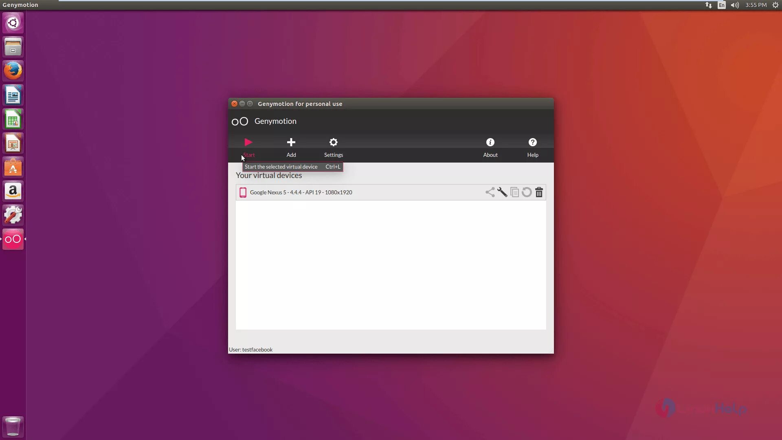The height and width of the screenshot is (440, 782).
Task: Add a new virtual device
Action: pyautogui.click(x=291, y=147)
